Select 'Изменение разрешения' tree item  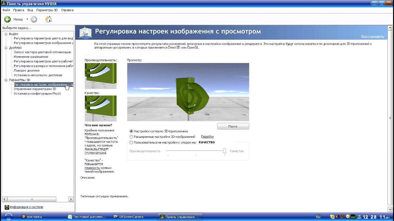31,57
